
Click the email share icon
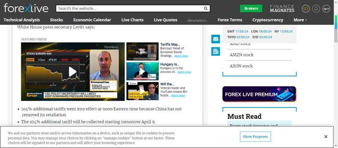coord(215,39)
